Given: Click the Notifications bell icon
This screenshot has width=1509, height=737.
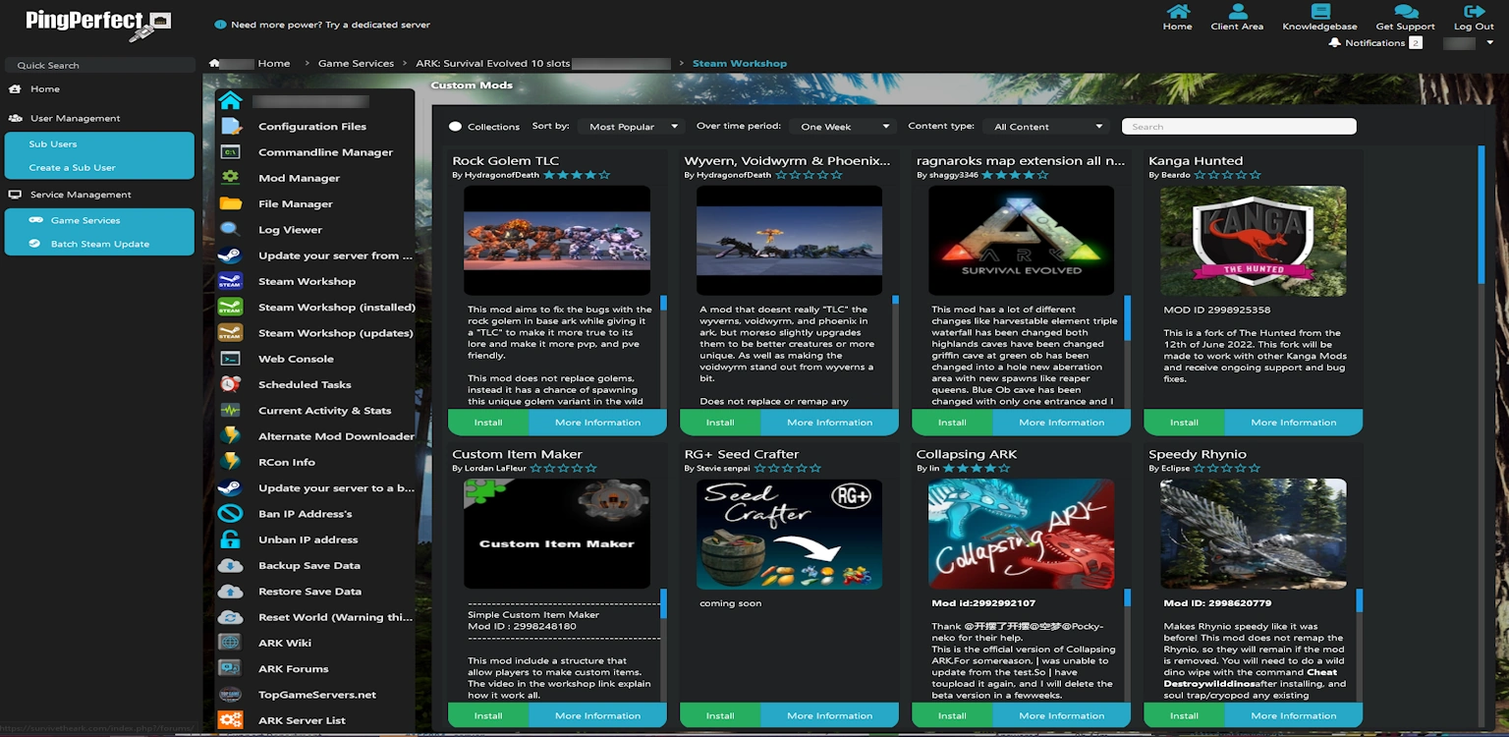Looking at the screenshot, I should 1334,43.
